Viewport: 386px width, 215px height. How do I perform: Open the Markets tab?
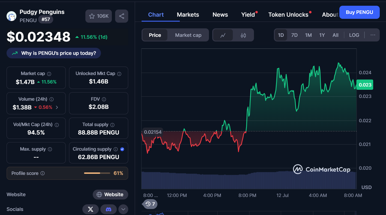tap(188, 15)
